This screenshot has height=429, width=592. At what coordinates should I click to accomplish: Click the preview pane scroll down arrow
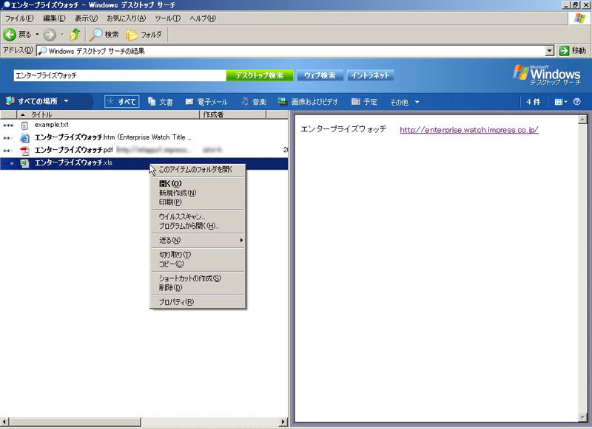[x=582, y=417]
